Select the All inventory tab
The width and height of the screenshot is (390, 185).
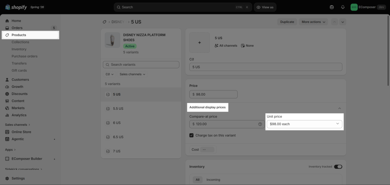(198, 180)
